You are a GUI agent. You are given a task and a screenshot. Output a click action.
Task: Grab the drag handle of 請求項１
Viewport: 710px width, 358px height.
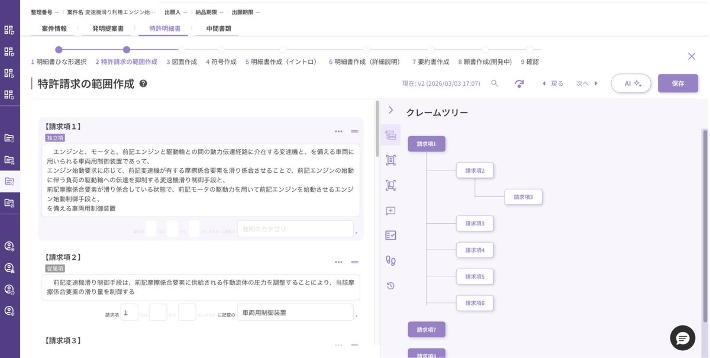(x=354, y=131)
